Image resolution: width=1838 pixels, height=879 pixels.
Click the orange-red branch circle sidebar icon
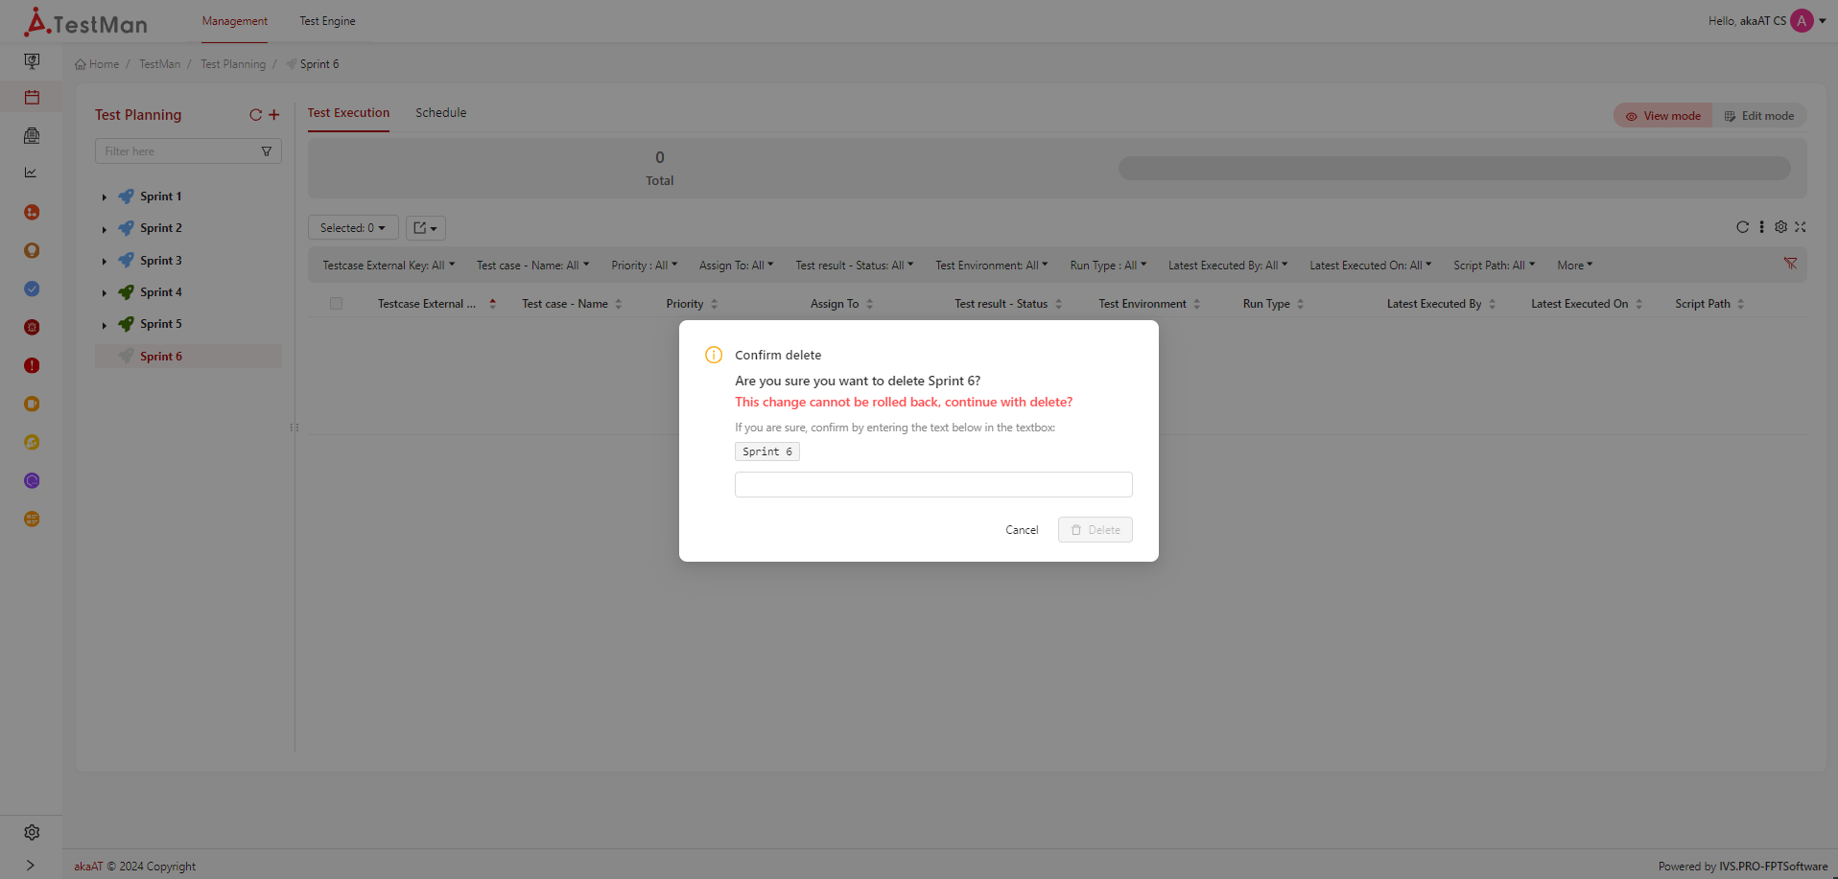(x=32, y=212)
